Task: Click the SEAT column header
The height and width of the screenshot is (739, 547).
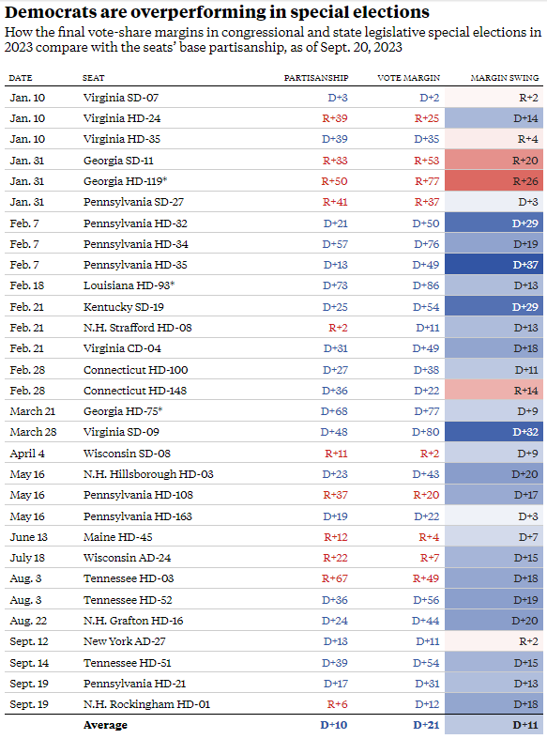Action: [x=93, y=78]
